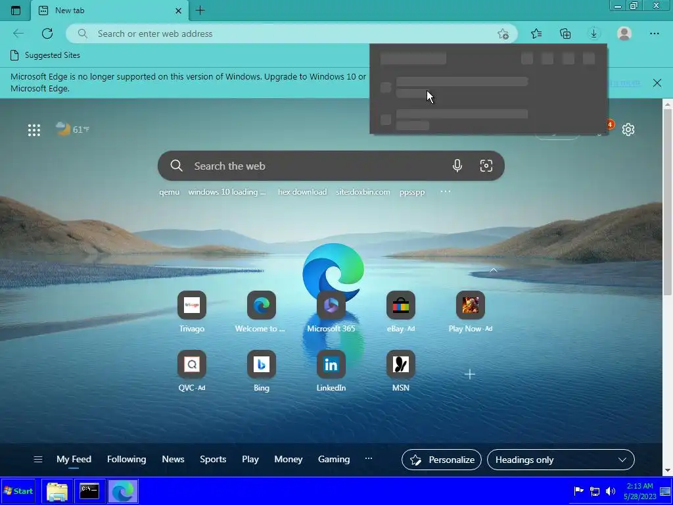Open the profile avatar icon
This screenshot has width=673, height=505.
(x=624, y=34)
